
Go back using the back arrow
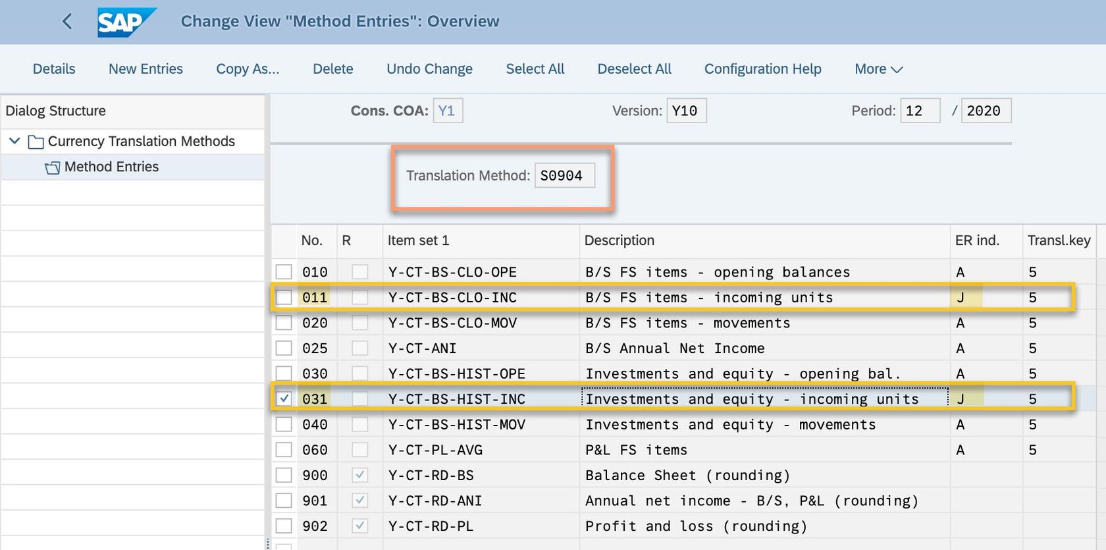[x=67, y=21]
